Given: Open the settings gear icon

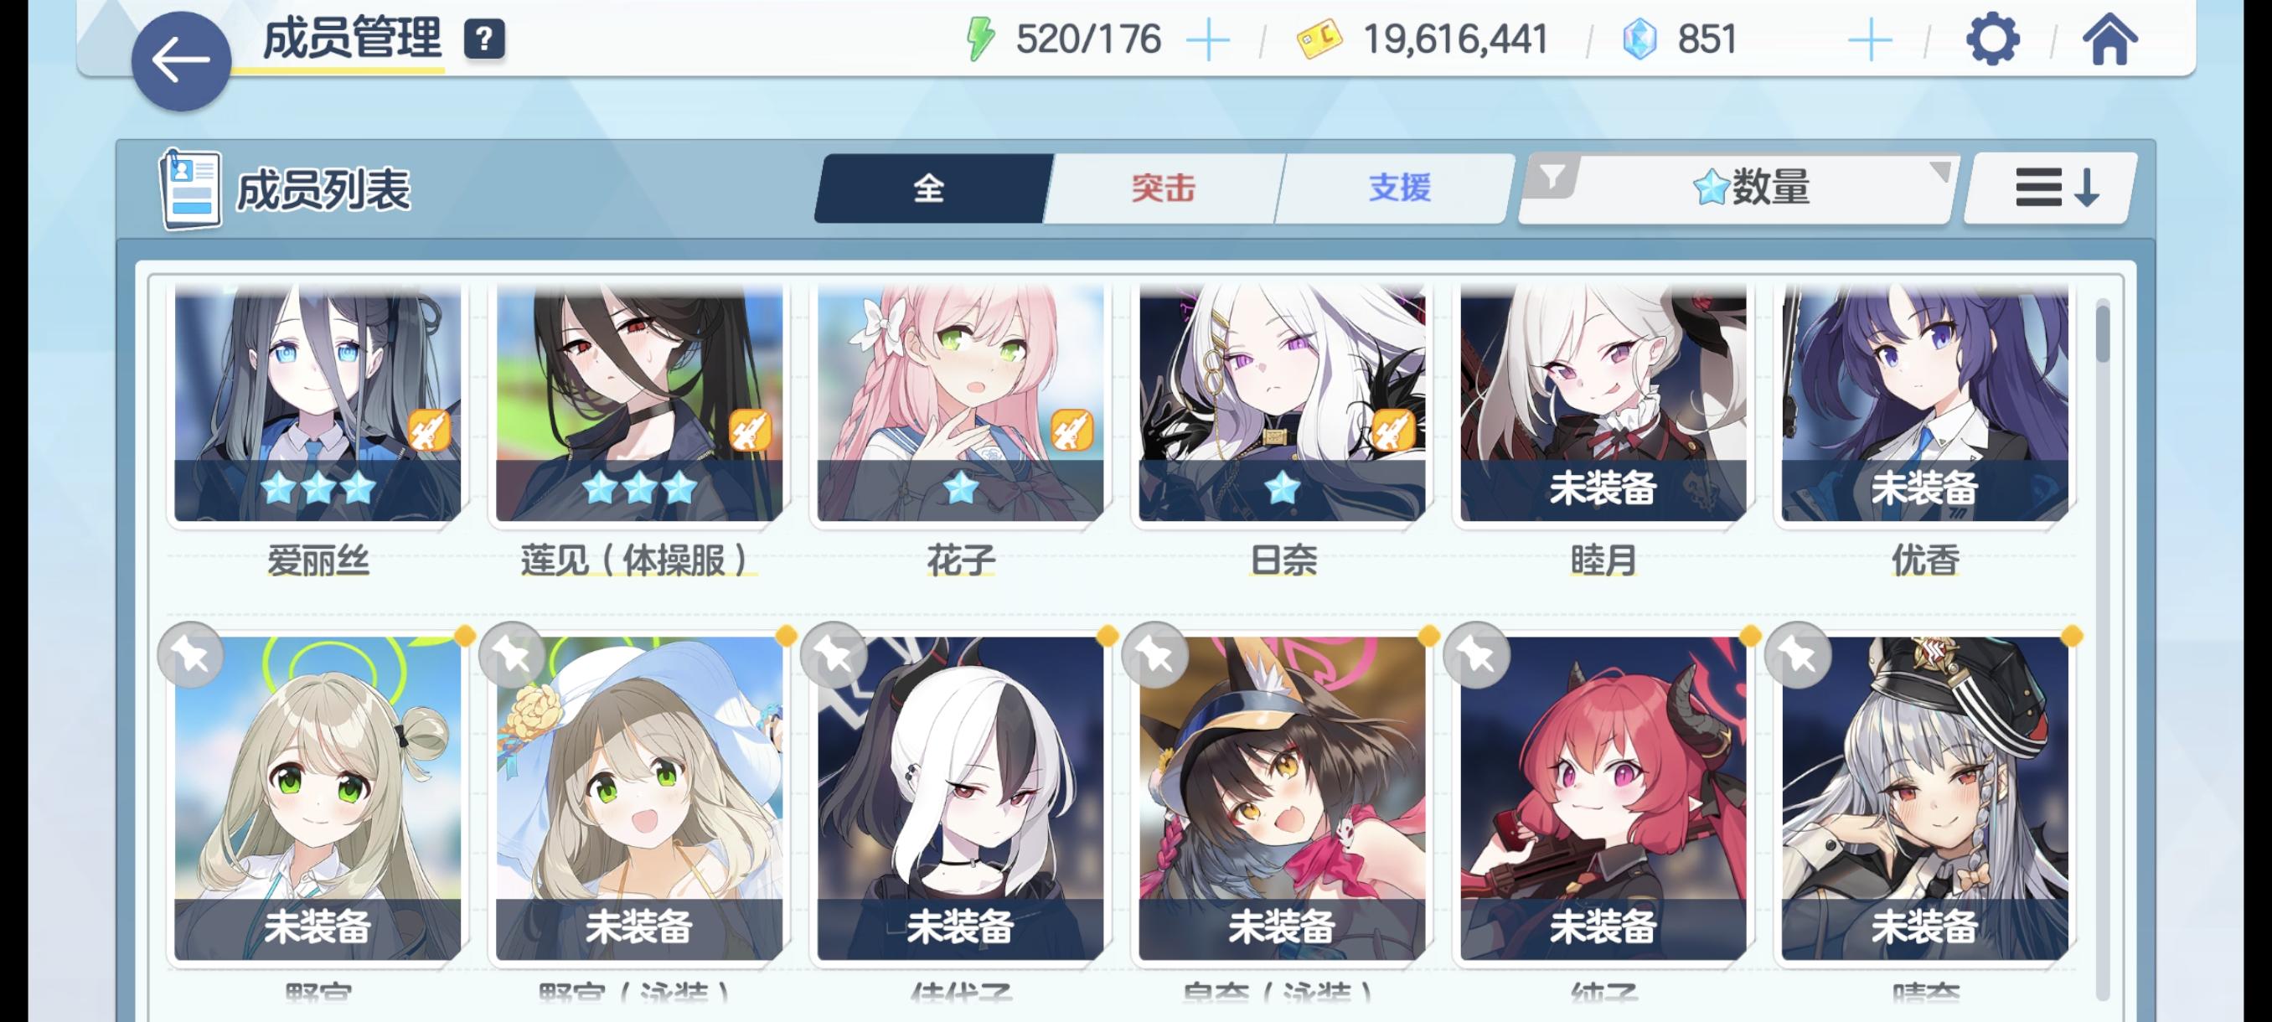Looking at the screenshot, I should tap(1992, 39).
